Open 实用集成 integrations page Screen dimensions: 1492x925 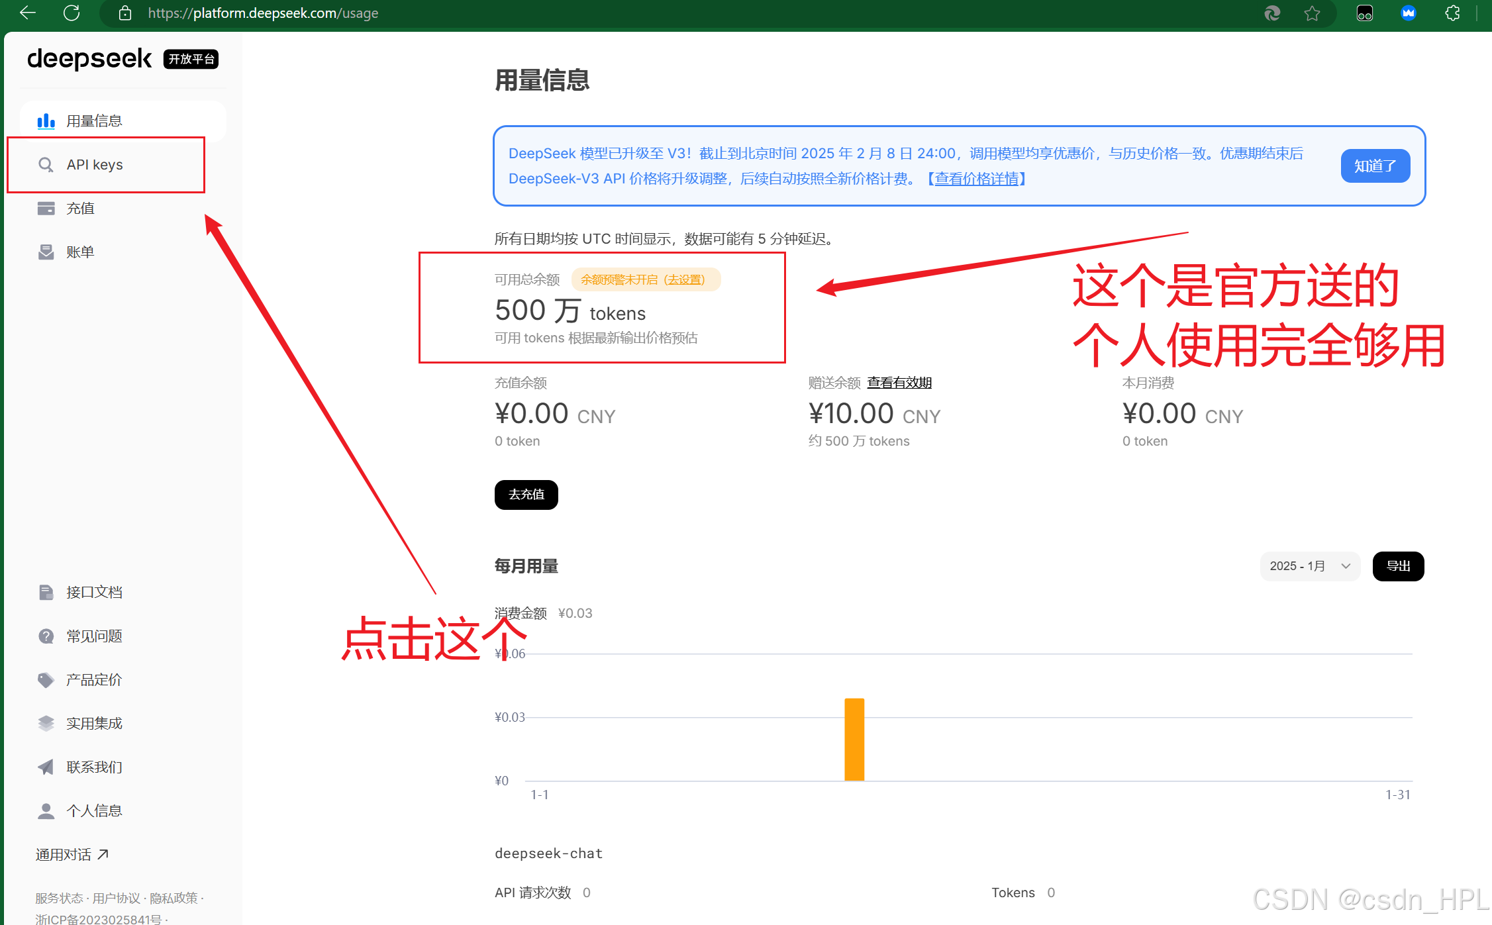[93, 723]
